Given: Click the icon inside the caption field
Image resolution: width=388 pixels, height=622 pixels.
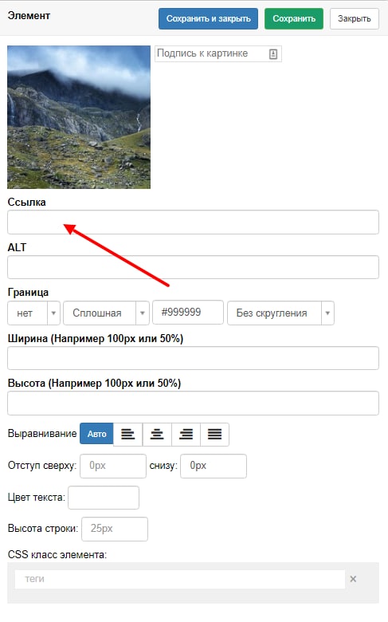Looking at the screenshot, I should tap(273, 54).
